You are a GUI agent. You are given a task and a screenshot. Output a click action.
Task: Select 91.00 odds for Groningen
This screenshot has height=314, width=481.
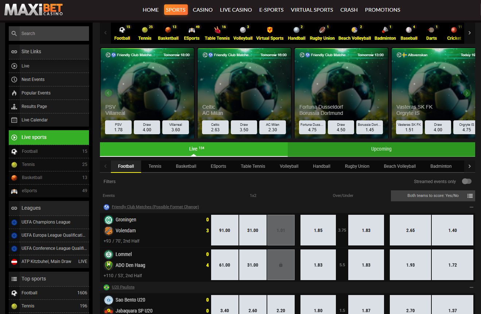[x=225, y=230]
